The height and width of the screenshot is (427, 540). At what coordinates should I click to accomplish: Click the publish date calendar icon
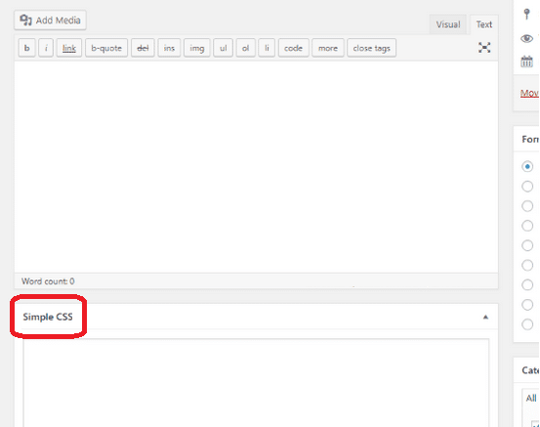[526, 62]
